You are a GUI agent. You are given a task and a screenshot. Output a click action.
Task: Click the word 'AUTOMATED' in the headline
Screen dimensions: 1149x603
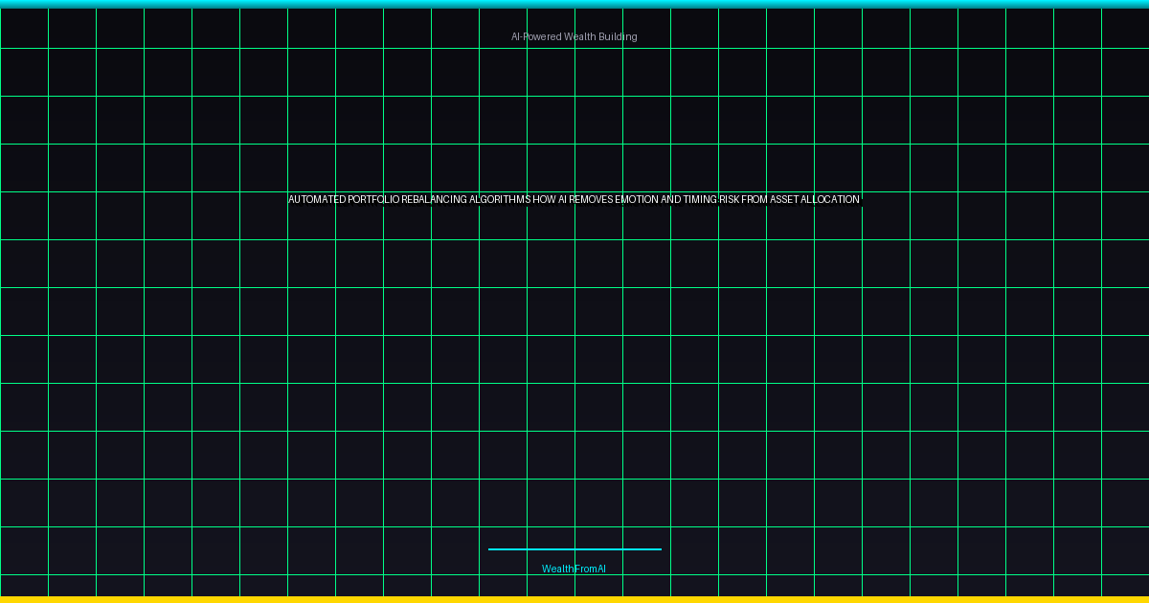pyautogui.click(x=317, y=200)
